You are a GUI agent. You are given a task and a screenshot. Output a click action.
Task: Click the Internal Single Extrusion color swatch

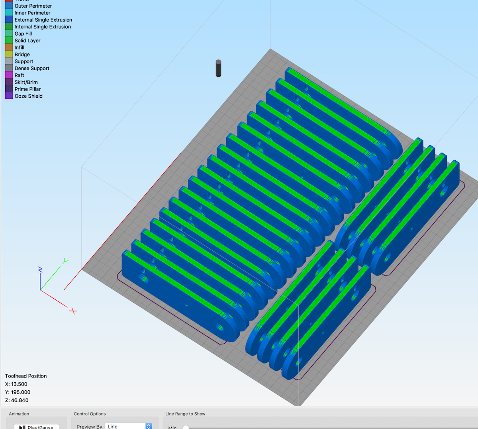[x=9, y=27]
